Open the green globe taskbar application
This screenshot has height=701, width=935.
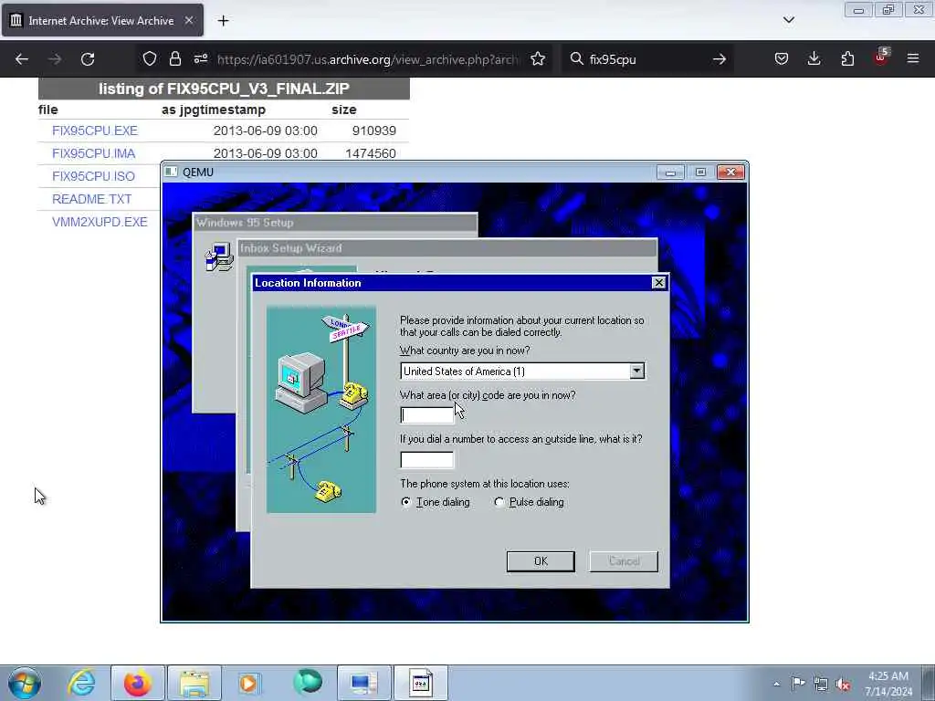point(308,682)
